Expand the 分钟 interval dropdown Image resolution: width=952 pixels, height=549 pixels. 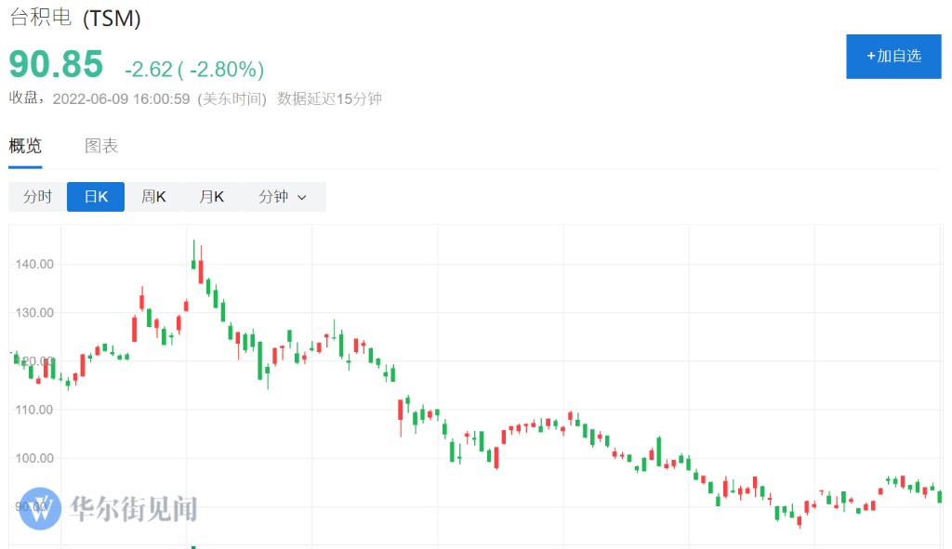(x=283, y=197)
